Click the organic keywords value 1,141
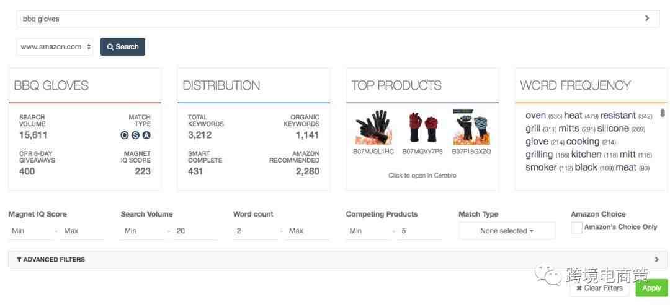 coord(307,135)
